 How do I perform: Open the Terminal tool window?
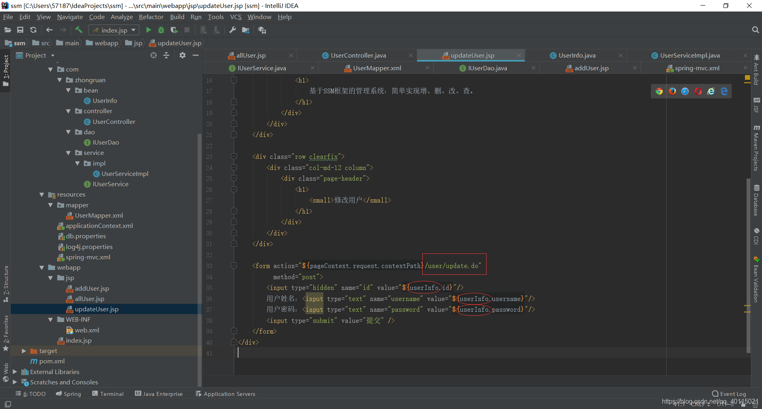click(108, 394)
